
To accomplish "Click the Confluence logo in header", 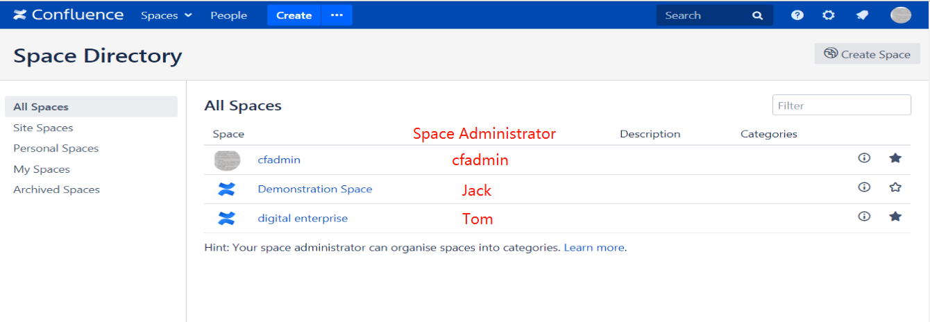I will [68, 15].
